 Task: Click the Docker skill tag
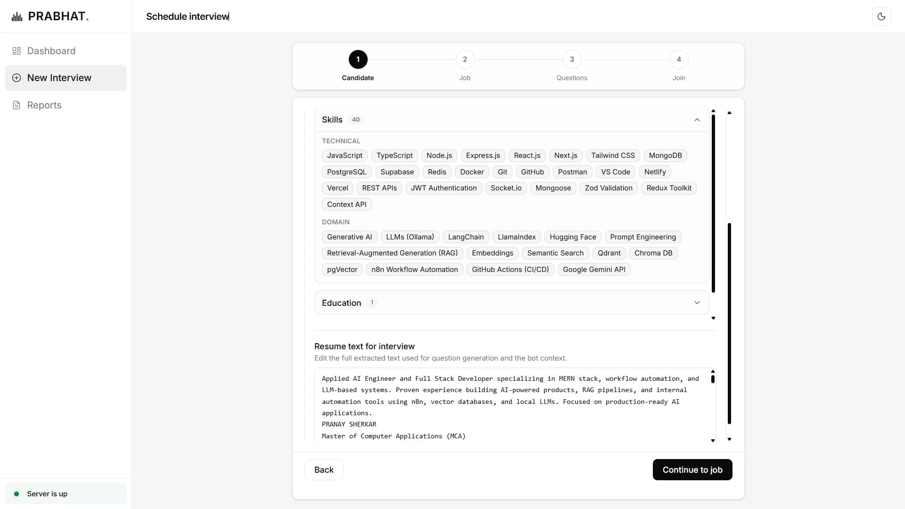pos(472,172)
